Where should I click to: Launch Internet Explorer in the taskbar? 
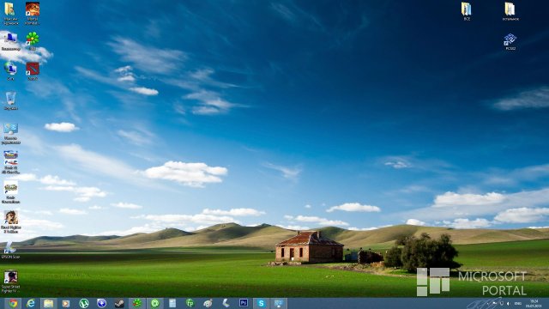(x=31, y=303)
